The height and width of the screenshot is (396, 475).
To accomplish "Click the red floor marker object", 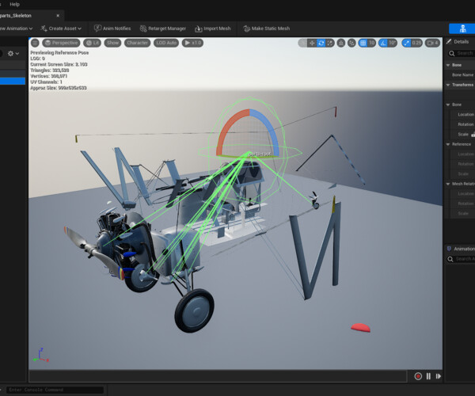I will (x=360, y=328).
